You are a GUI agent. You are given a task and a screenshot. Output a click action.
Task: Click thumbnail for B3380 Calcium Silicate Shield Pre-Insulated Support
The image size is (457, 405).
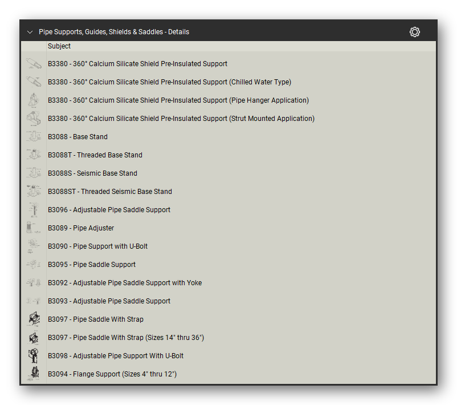point(34,64)
